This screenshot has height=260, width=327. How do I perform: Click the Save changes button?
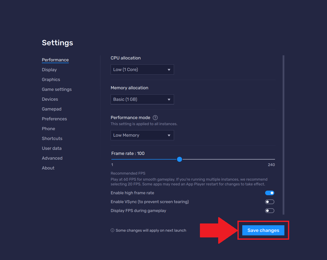point(263,230)
